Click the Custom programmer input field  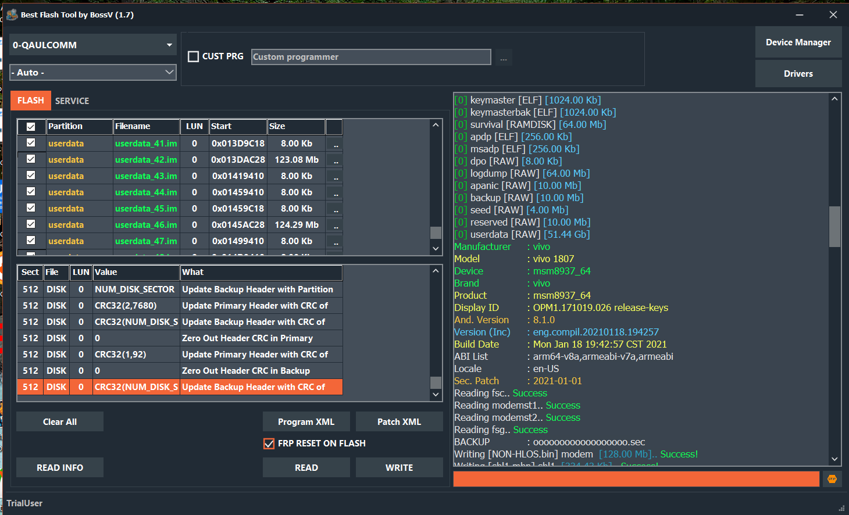click(371, 57)
